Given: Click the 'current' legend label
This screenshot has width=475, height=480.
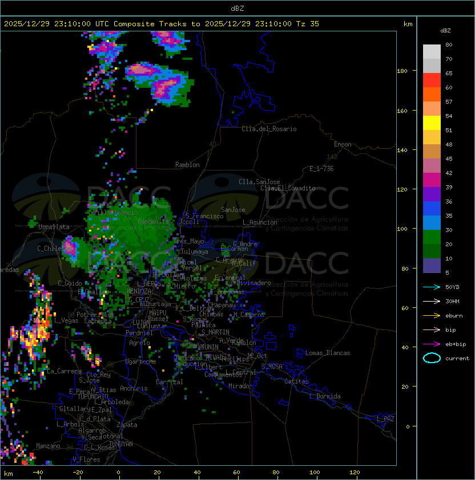Looking at the screenshot, I should [x=457, y=359].
